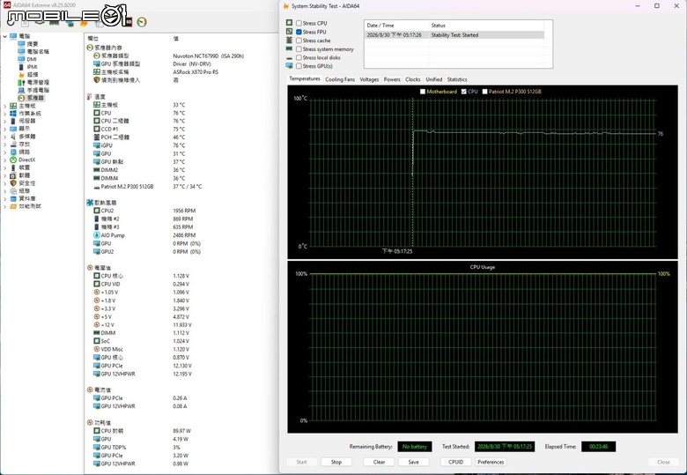Click the 效能測試 benchmark folder icon
Viewport: 687px width, 475px height.
click(13, 206)
